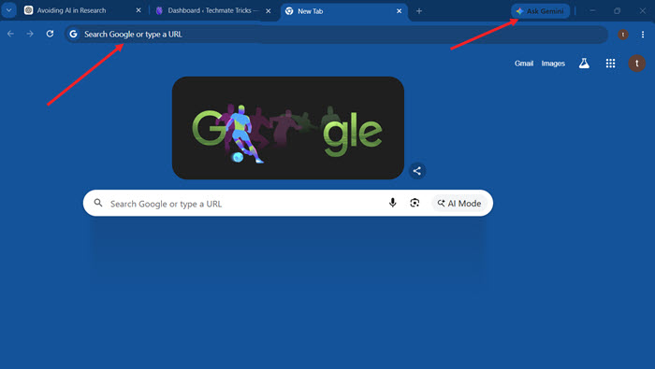The image size is (655, 369).
Task: Close the Dashboard Techmate Tricks tab
Action: 269,11
